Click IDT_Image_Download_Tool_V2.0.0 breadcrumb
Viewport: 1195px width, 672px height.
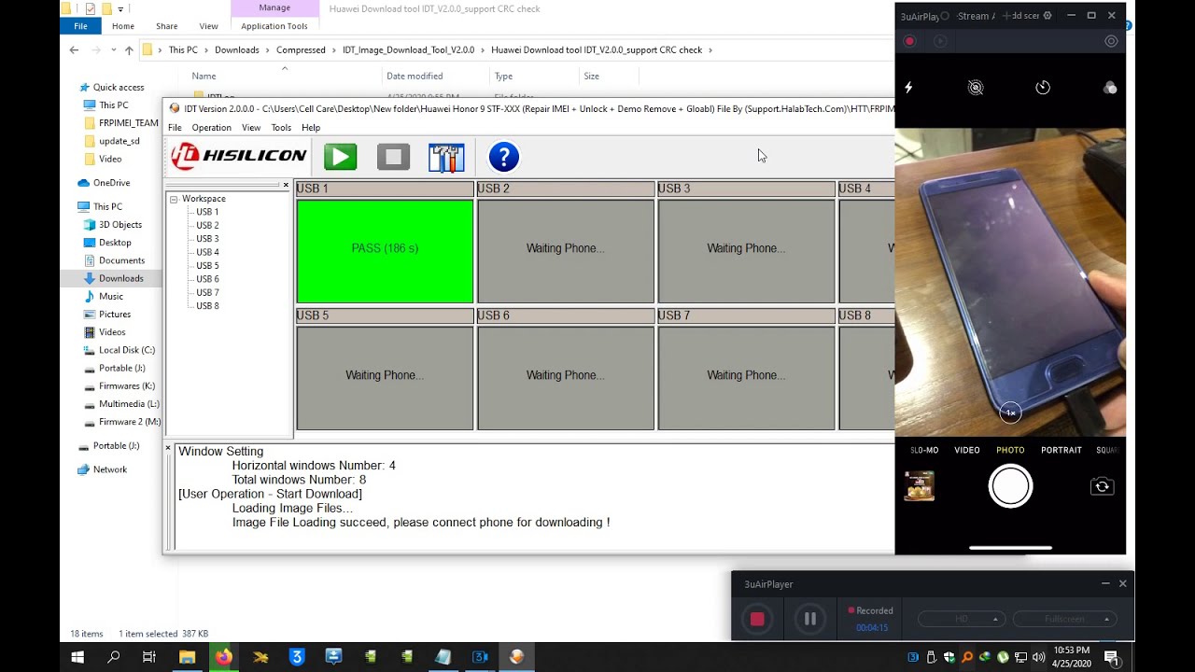[408, 50]
